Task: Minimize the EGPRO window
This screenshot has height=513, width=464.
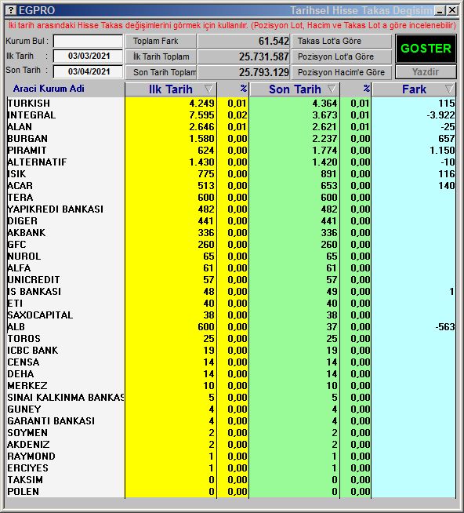Action: (440, 10)
